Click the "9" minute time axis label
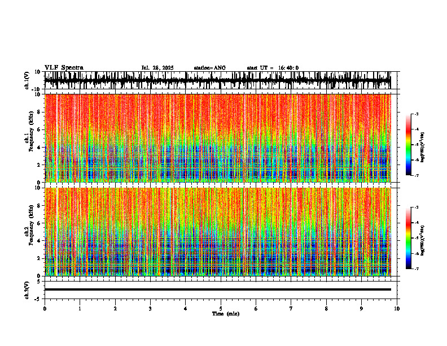 point(361,309)
